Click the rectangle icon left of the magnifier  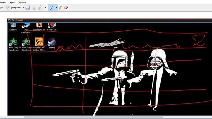pos(9,20)
